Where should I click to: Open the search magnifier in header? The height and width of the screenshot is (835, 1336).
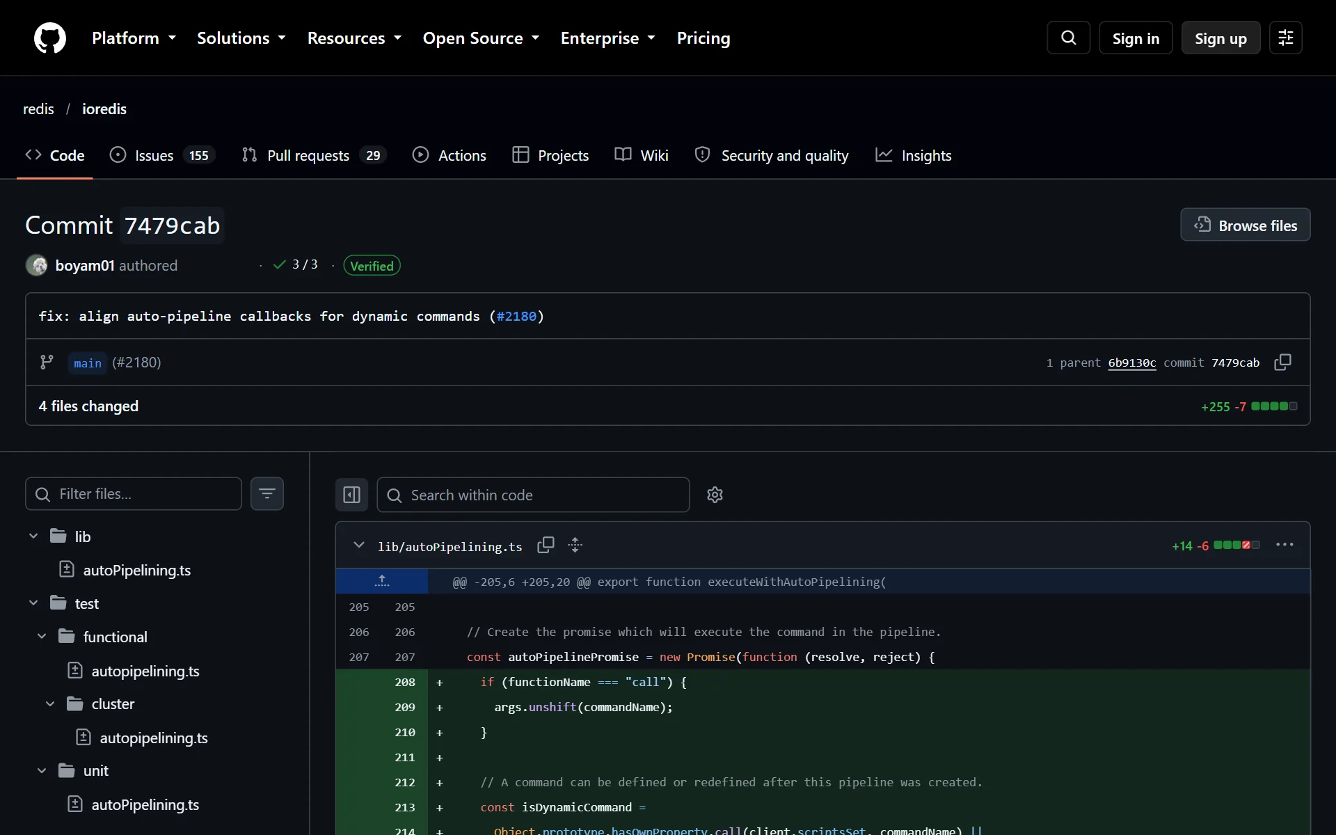(x=1069, y=38)
